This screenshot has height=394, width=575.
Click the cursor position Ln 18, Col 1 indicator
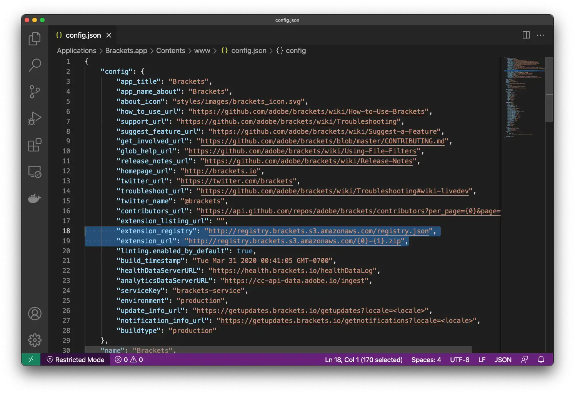pos(363,359)
